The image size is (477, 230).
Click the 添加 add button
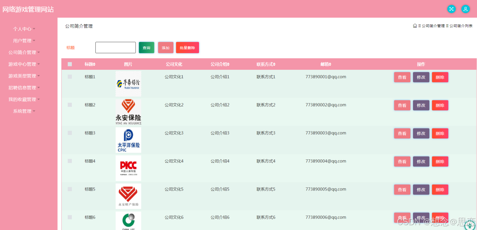166,47
